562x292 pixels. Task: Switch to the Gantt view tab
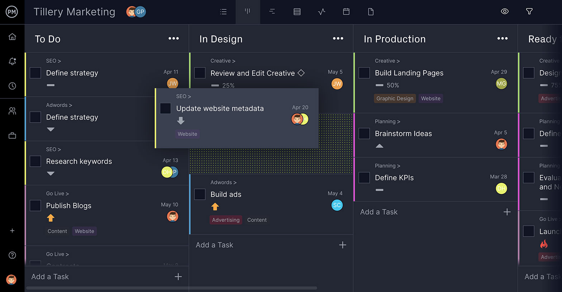click(272, 12)
